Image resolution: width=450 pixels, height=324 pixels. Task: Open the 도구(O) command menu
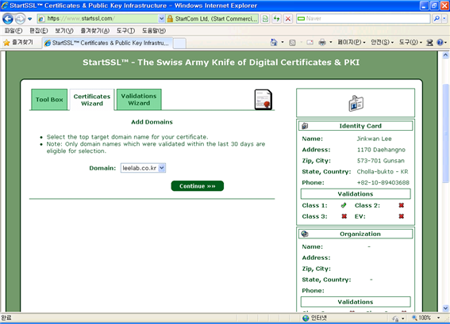tap(410, 43)
